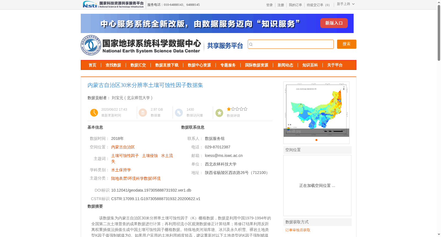Click the 共享服务平台 text beside logo
441x237 pixels.
click(225, 46)
